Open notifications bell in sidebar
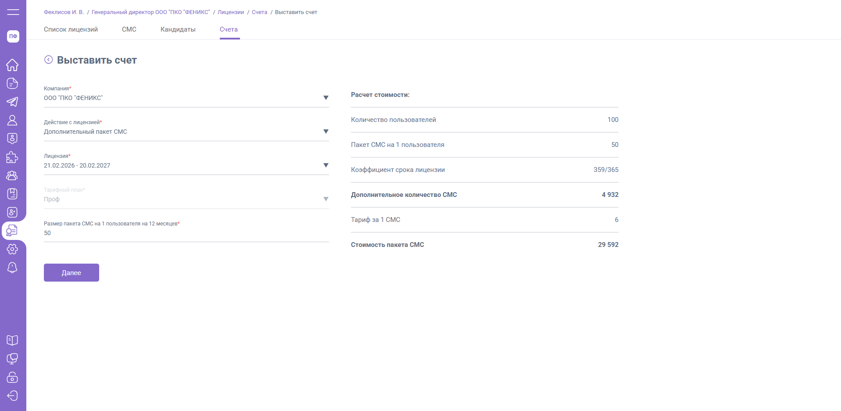Screen dimensions: 841x411 (12, 268)
